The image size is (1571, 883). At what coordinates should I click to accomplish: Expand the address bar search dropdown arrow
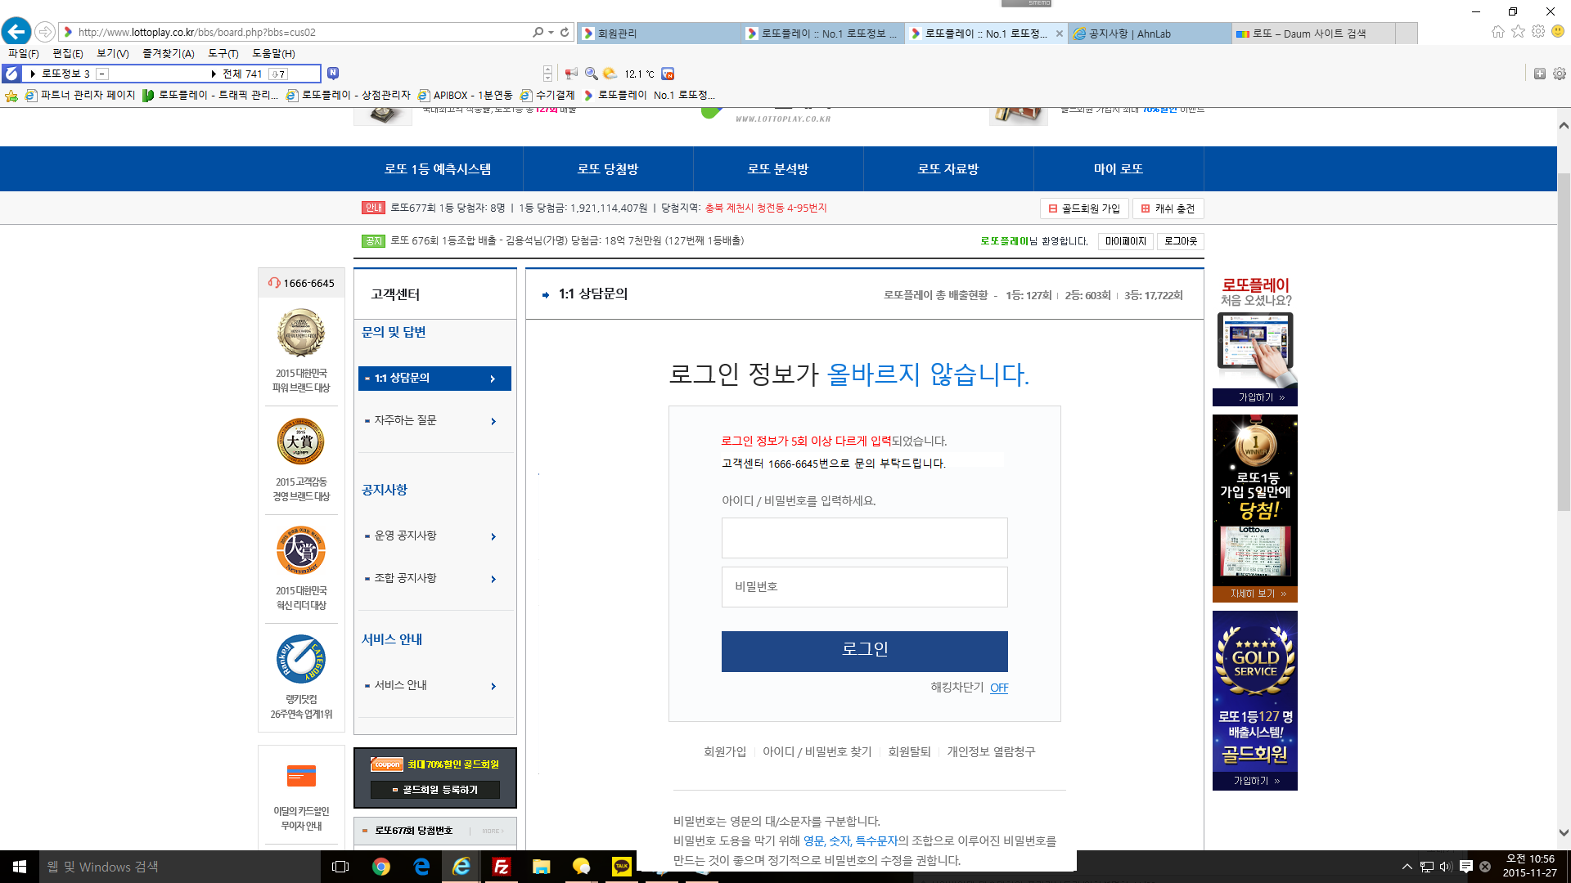(551, 32)
